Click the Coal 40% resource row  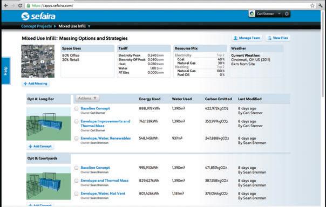pos(200,59)
